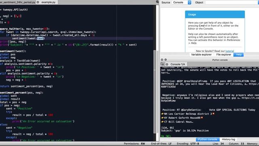Screen dimensions: 259x146
Task: Click the 'Encoding: UTF-8' status entry
Action: pyautogui.click(x=188, y=144)
